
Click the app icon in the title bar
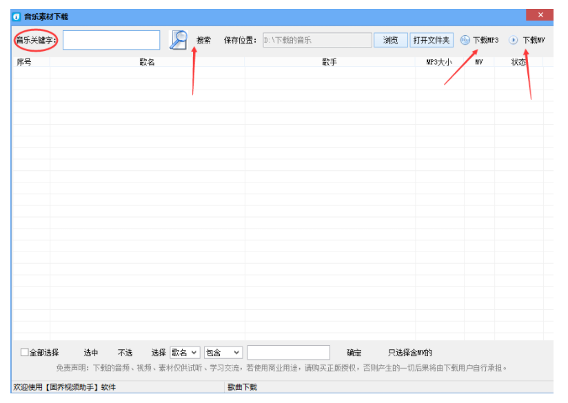point(17,17)
